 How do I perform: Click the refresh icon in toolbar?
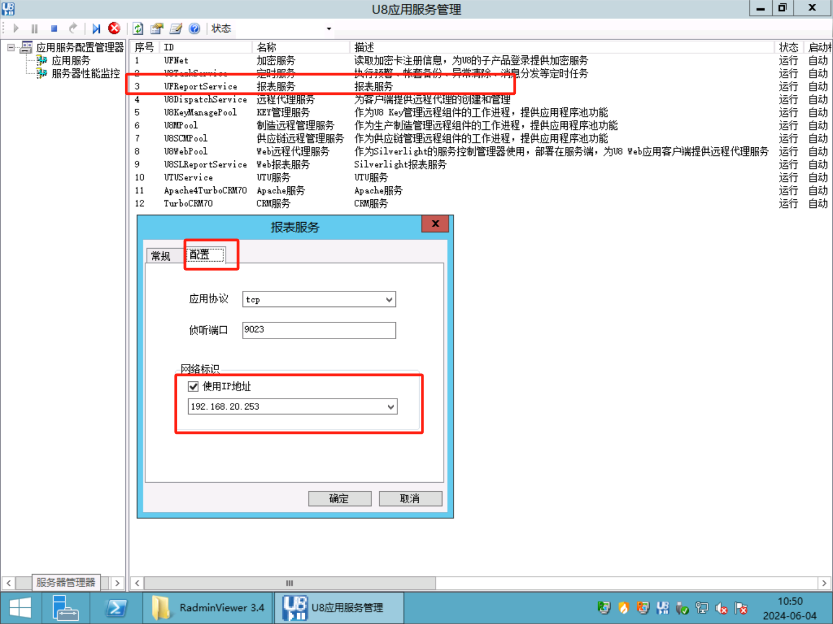(x=138, y=29)
